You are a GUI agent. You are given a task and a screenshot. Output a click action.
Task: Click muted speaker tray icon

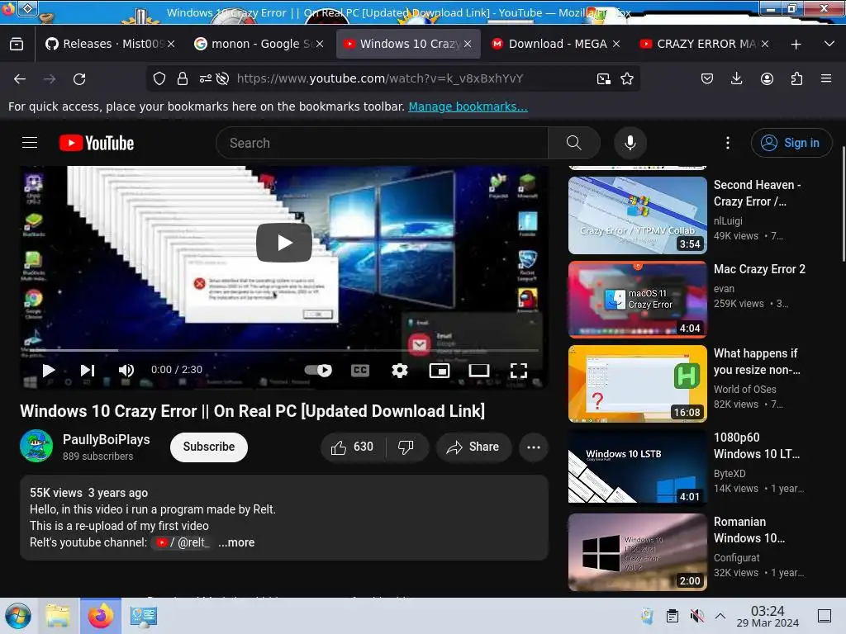(696, 616)
